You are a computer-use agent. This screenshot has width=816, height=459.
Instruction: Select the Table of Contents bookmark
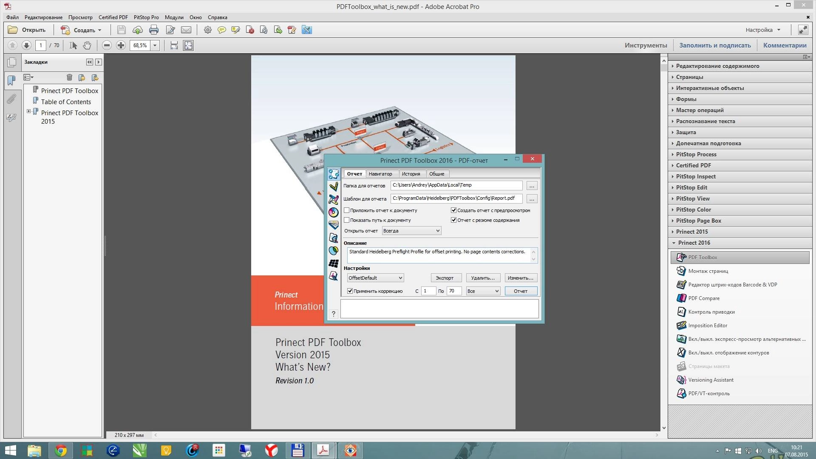click(x=66, y=102)
